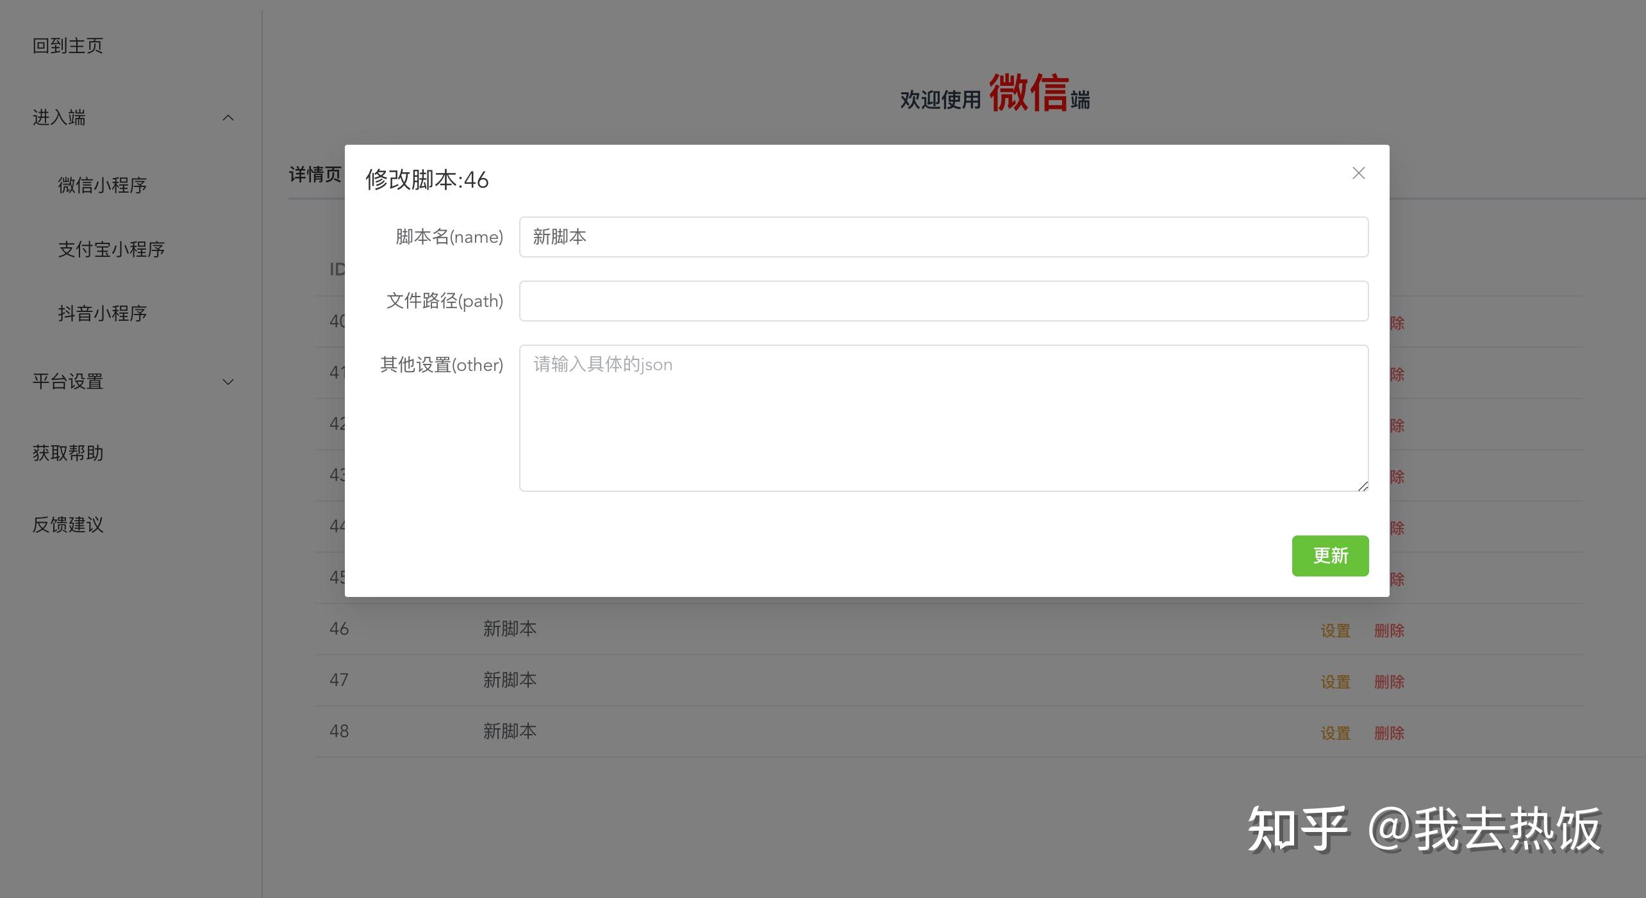Close the 修改脚本 dialog with X icon
This screenshot has width=1646, height=898.
(x=1358, y=173)
